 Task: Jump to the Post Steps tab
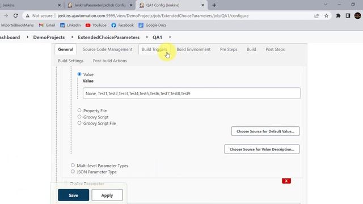point(275,49)
